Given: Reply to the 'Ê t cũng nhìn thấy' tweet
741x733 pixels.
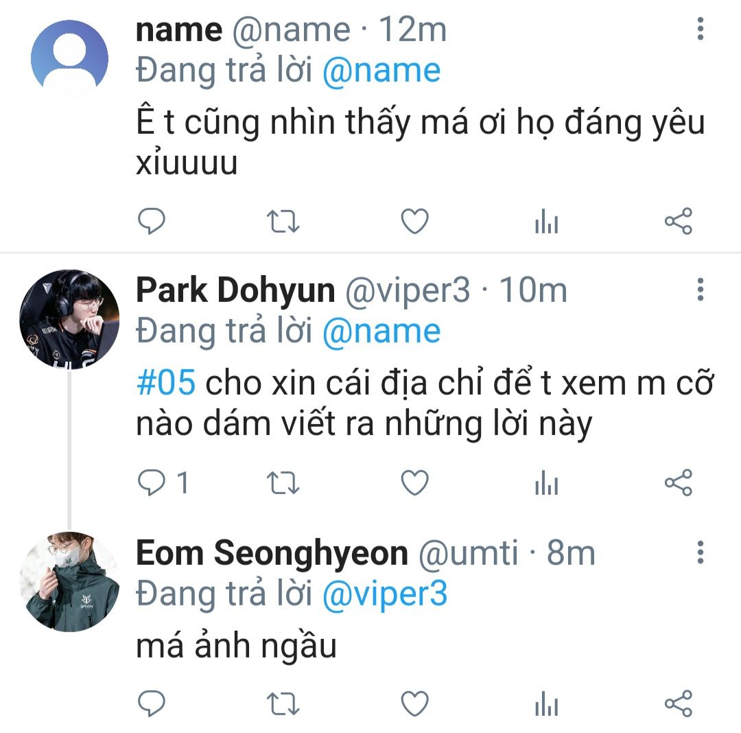Looking at the screenshot, I should coord(151,222).
